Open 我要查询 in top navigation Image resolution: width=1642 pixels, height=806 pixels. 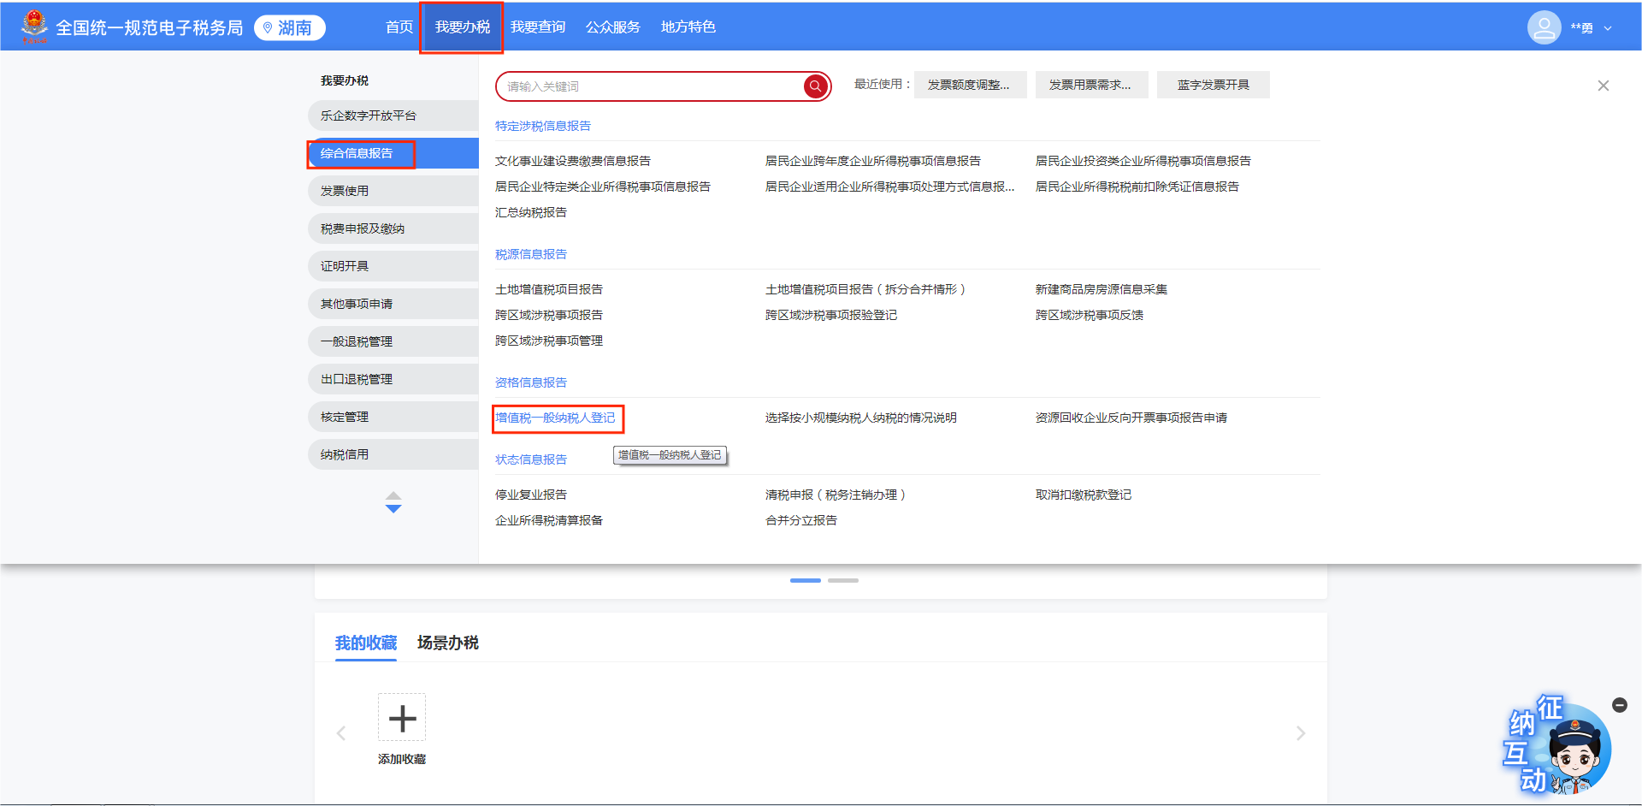click(x=537, y=27)
